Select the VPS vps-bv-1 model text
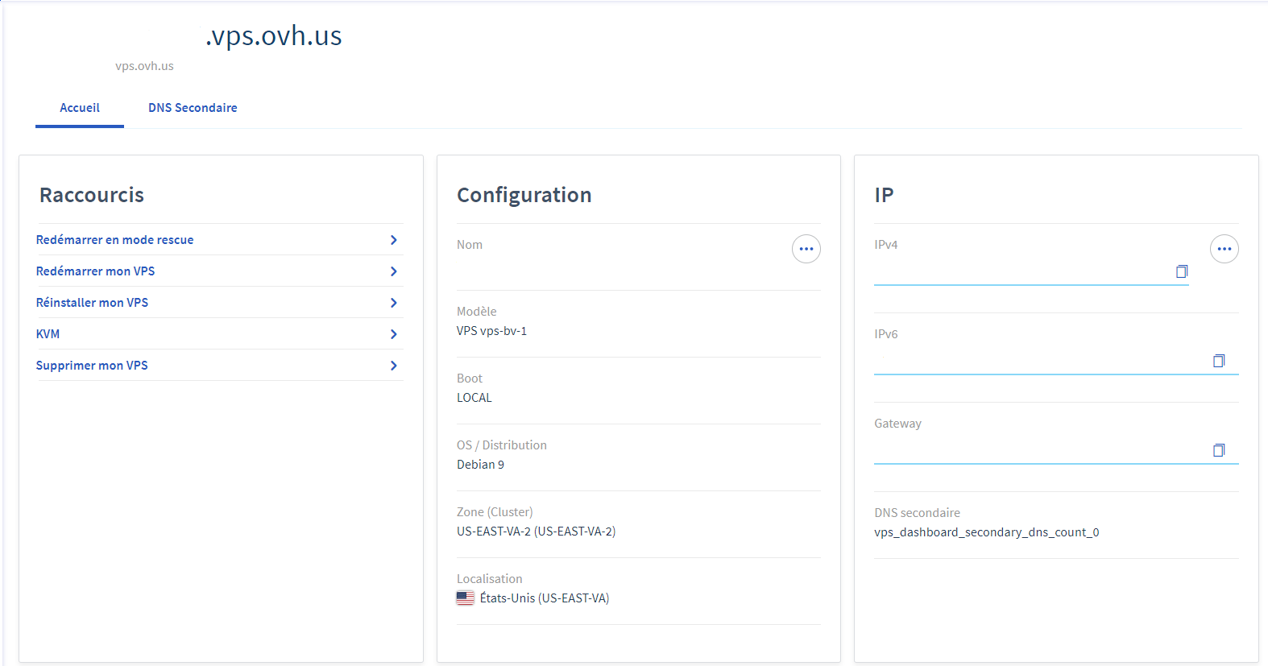 pyautogui.click(x=491, y=331)
